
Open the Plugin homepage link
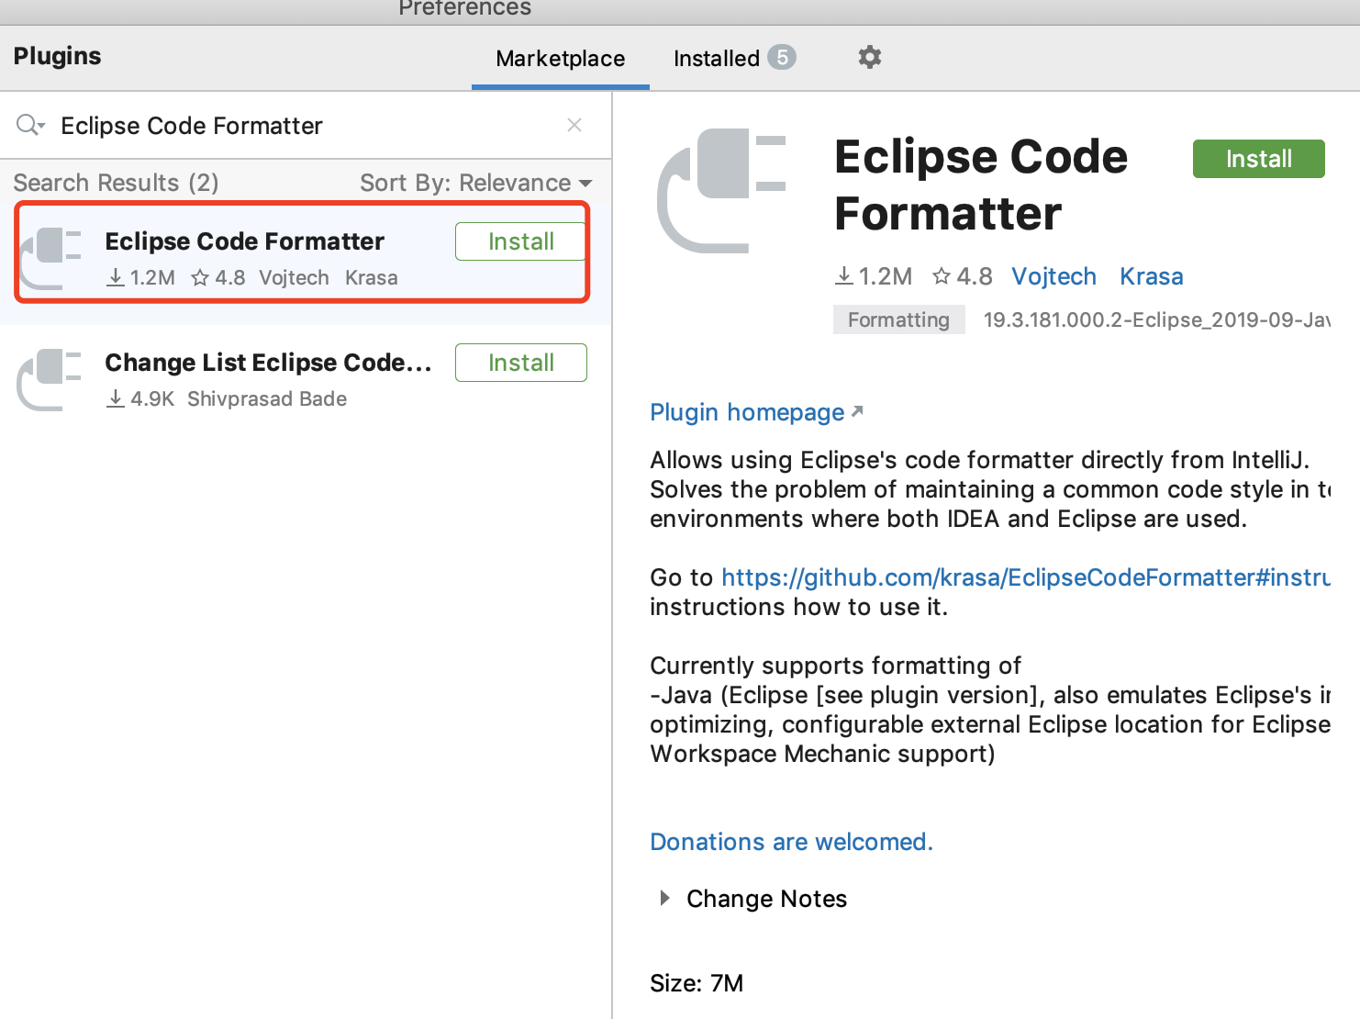point(756,412)
